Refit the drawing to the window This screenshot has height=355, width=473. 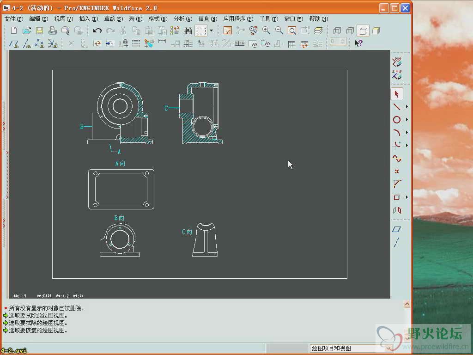tap(292, 31)
